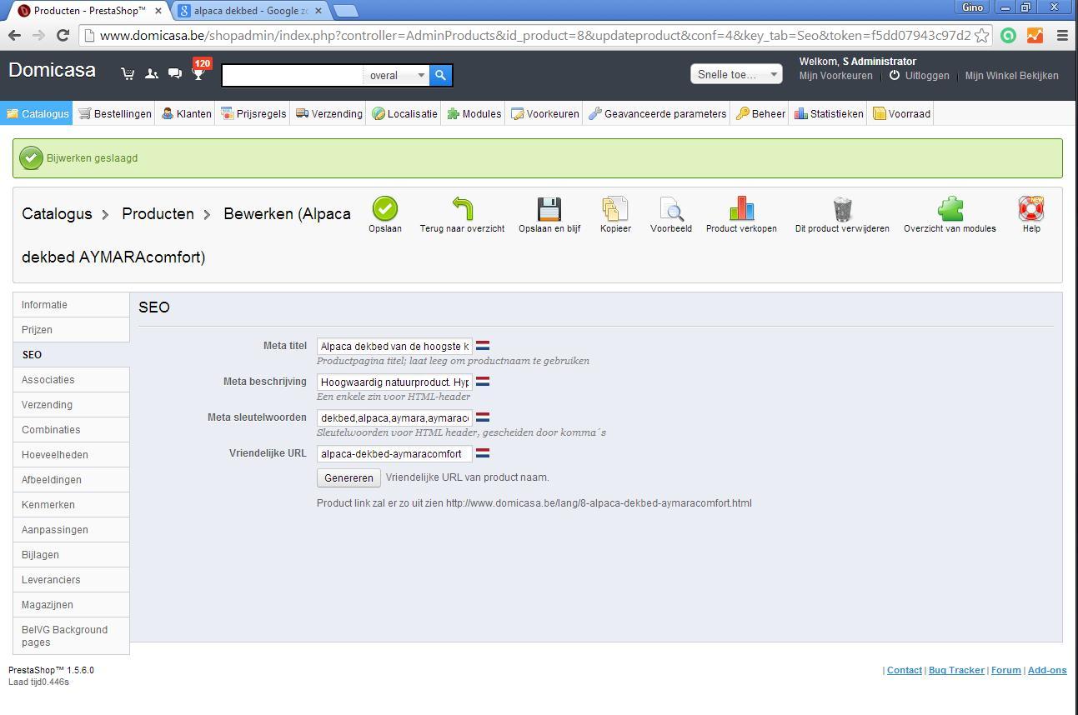Go back via Terug naar overzicht icon
This screenshot has width=1078, height=715.
point(462,208)
